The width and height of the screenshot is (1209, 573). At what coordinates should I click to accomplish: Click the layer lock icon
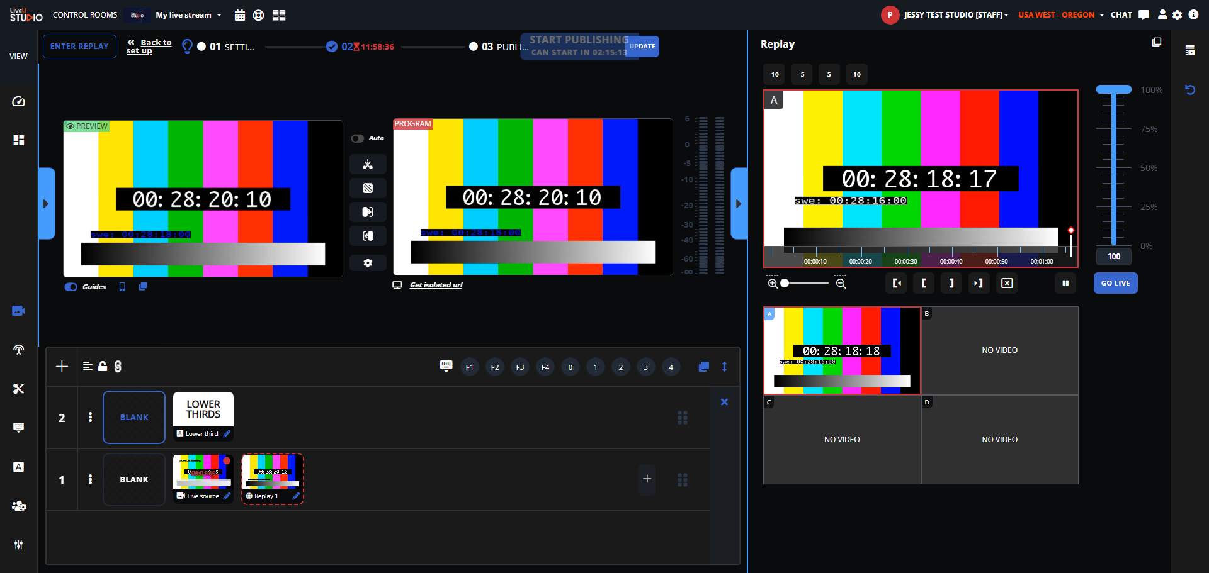[x=103, y=366]
